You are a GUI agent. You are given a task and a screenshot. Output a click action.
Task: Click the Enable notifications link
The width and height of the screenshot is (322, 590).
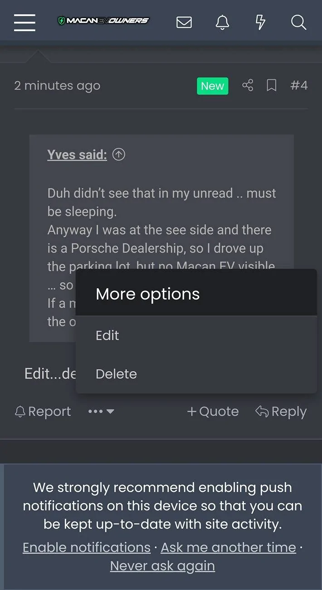87,547
